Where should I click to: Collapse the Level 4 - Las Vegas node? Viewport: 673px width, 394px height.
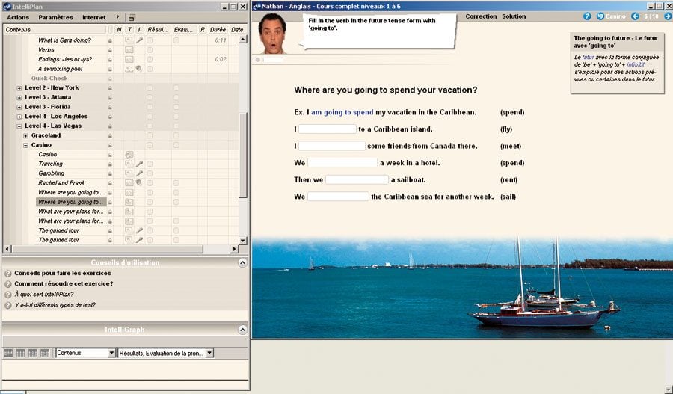[19, 126]
